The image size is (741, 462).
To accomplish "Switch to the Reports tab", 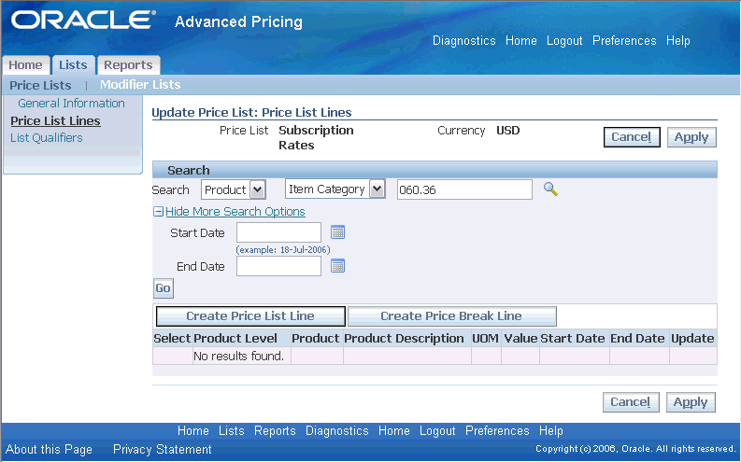I will click(129, 65).
